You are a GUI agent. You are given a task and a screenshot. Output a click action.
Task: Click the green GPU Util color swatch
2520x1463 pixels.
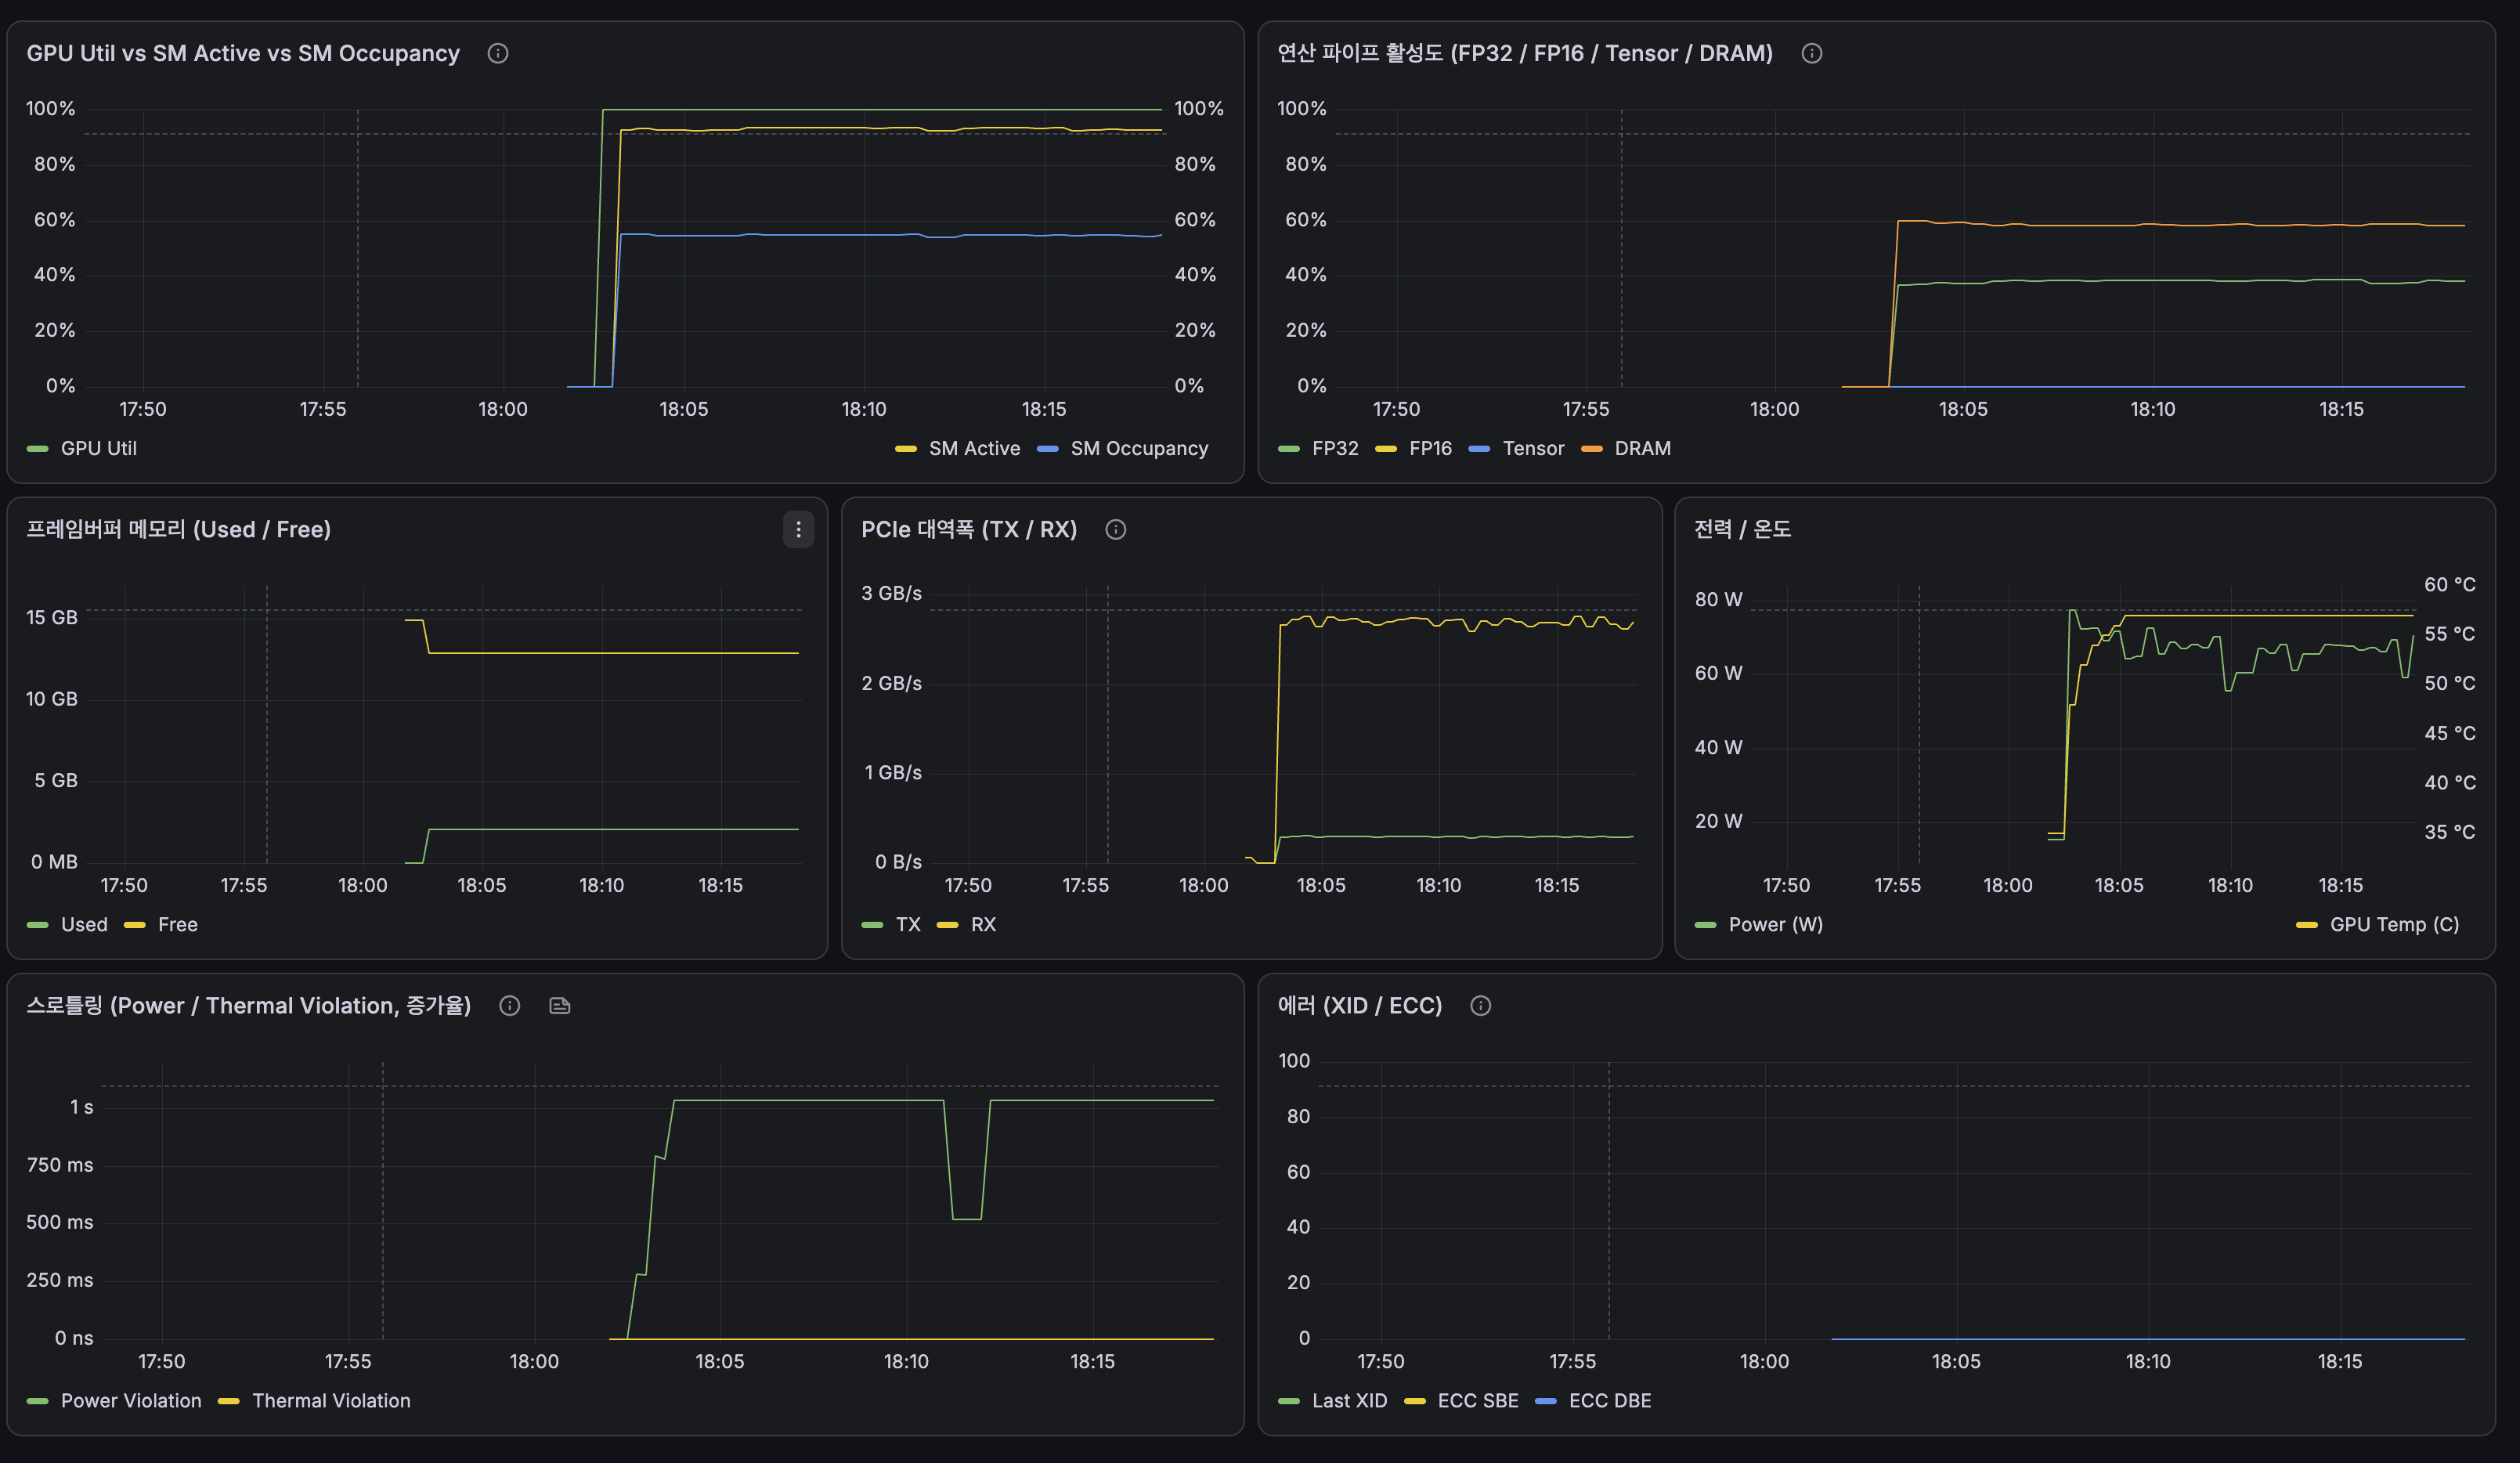pos(38,449)
